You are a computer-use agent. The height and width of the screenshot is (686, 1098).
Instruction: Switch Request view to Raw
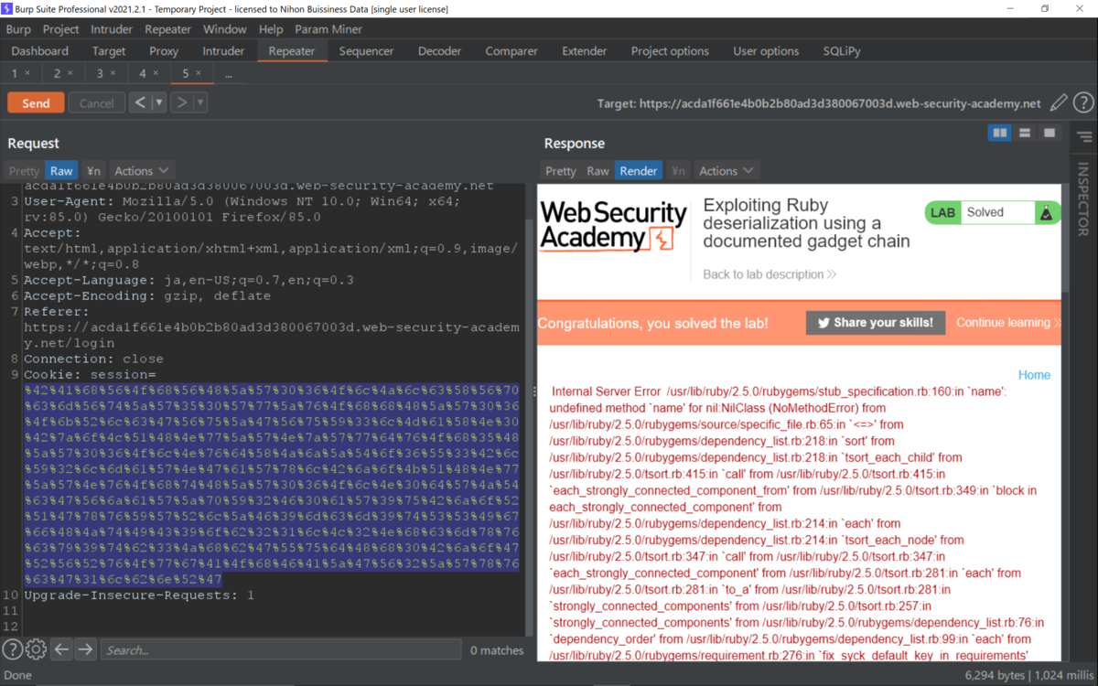click(62, 171)
